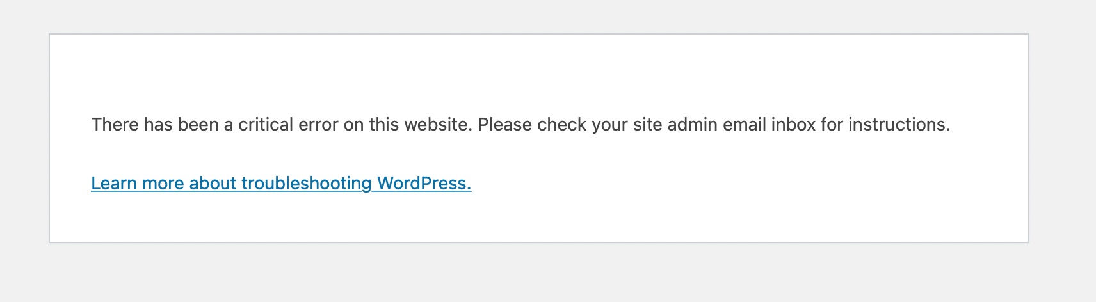Click the word "Please" in the message
Image resolution: width=1096 pixels, height=302 pixels.
(504, 124)
